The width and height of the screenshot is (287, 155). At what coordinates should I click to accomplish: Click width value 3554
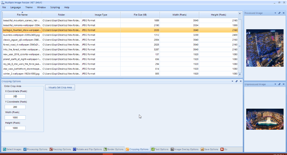[x=196, y=25]
